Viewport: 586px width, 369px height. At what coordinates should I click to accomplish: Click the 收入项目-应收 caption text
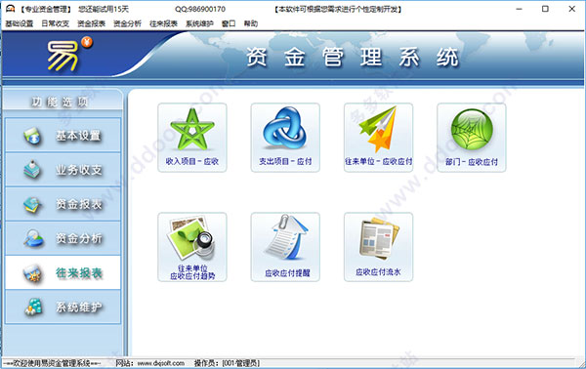tap(192, 162)
